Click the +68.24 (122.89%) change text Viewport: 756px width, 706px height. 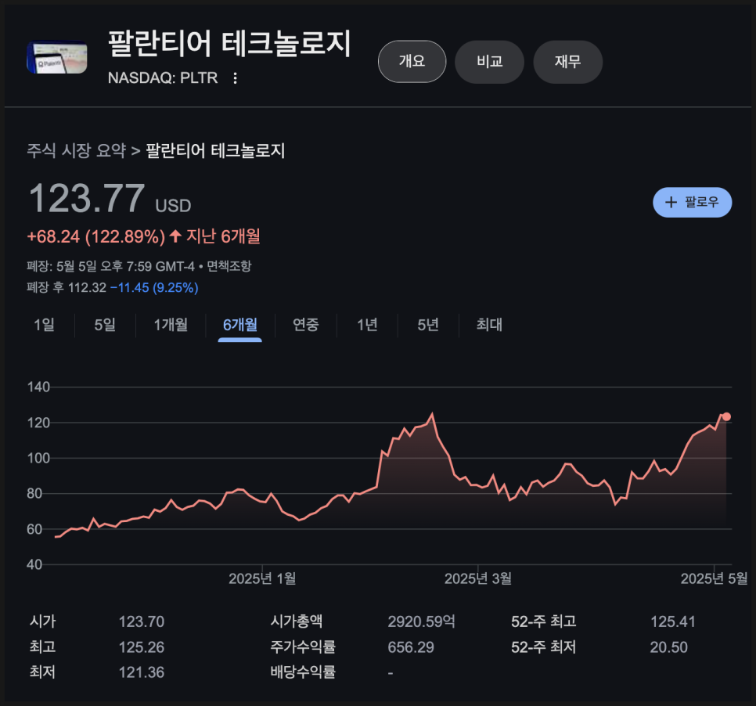pyautogui.click(x=96, y=237)
